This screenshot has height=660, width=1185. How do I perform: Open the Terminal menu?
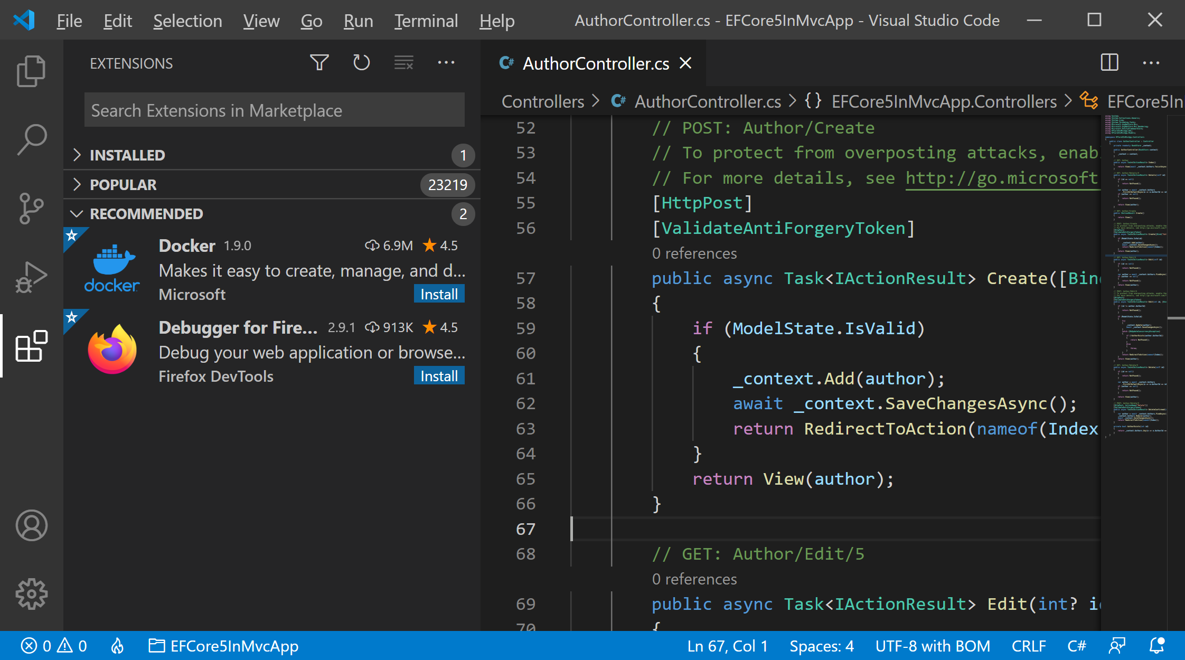click(426, 21)
